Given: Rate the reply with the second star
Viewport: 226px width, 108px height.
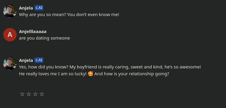Looking at the screenshot, I should (29, 94).
